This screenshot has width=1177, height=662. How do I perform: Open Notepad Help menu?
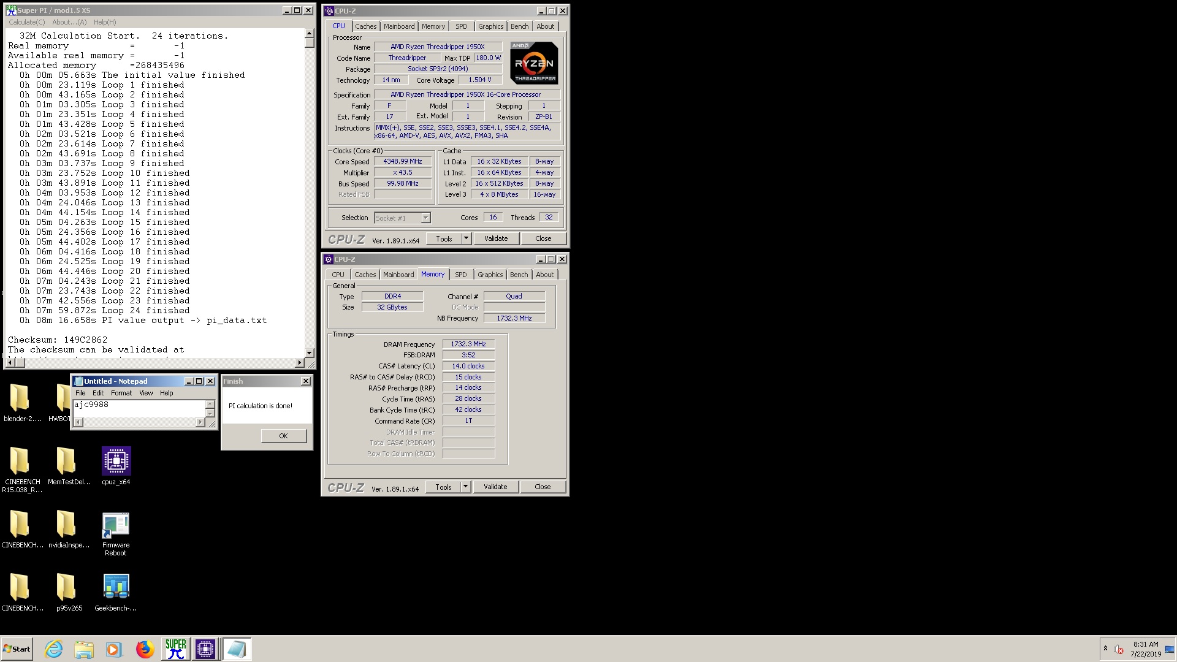click(x=167, y=393)
